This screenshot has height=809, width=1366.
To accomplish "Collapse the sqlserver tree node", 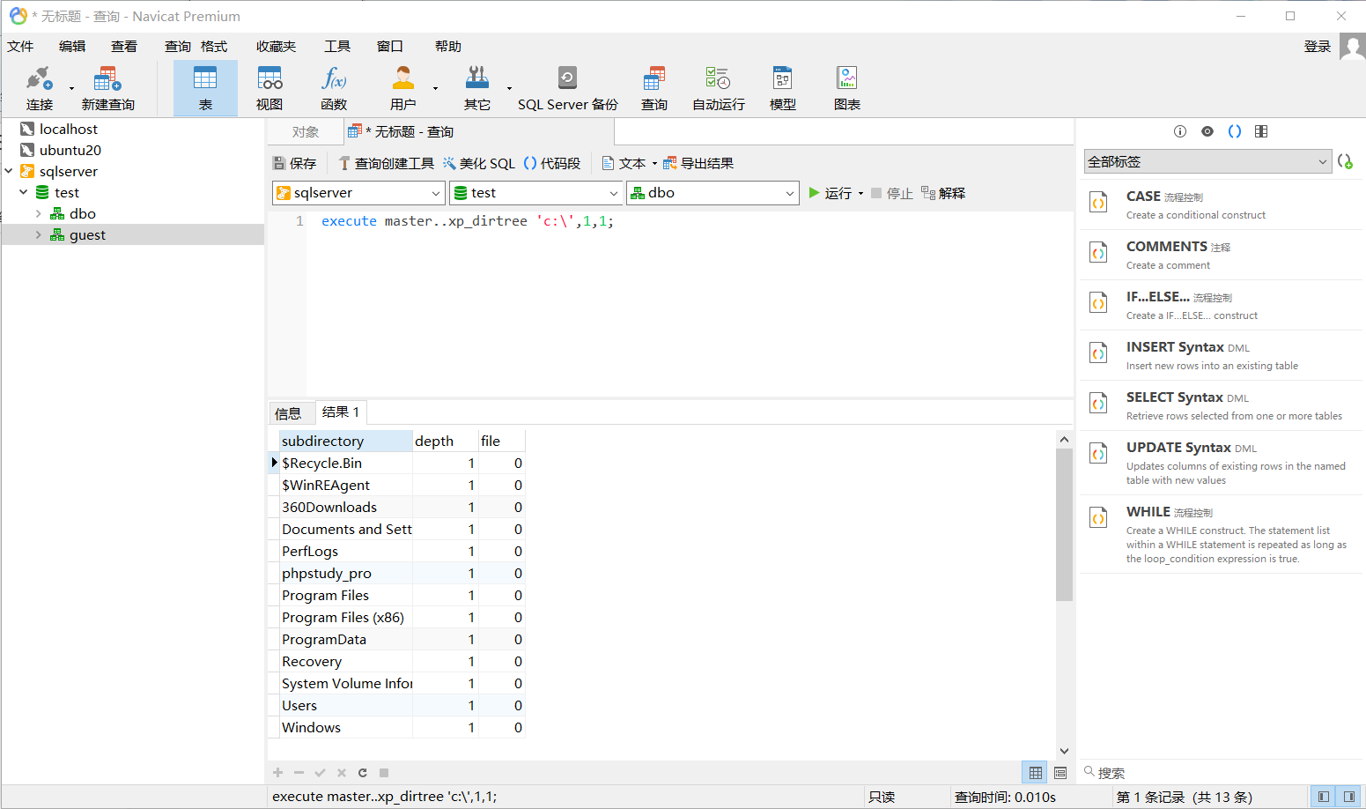I will point(9,171).
